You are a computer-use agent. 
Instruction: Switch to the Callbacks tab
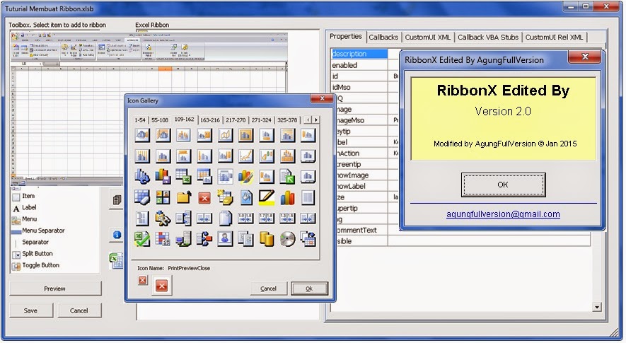point(383,37)
